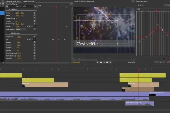Disable the Color Correction effect checkbox
This screenshot has height=113, width=170.
(x=10, y=33)
